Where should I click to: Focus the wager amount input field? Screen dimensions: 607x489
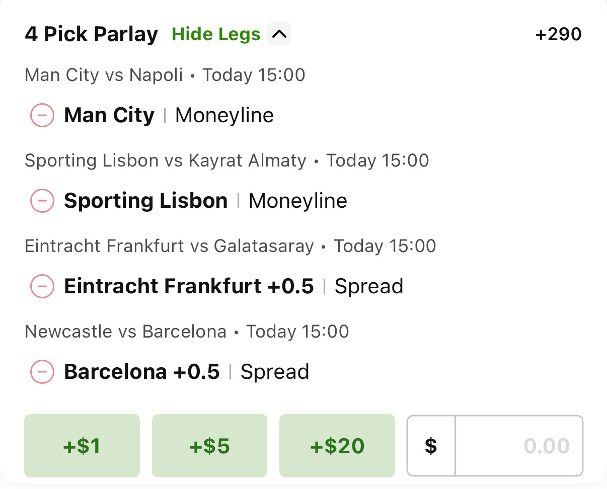518,446
